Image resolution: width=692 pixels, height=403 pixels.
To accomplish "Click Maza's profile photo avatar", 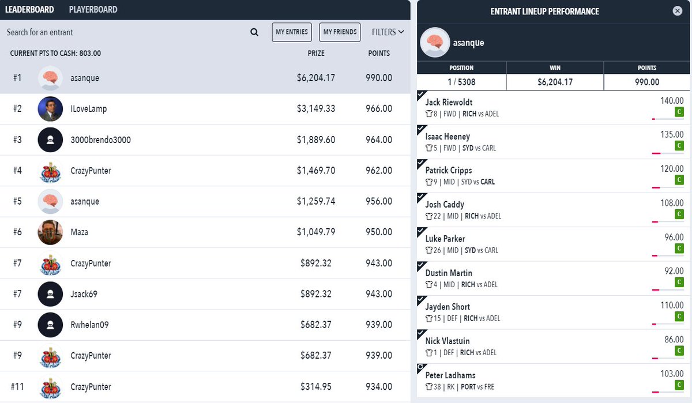I will point(50,232).
